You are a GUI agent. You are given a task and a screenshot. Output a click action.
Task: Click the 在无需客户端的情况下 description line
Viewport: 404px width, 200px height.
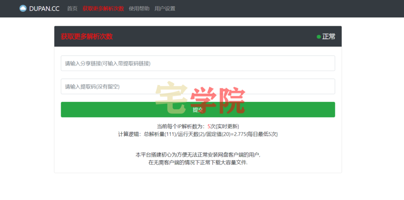point(198,162)
